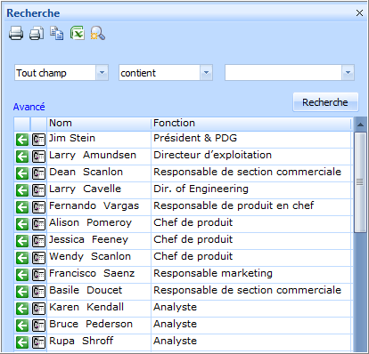The image size is (369, 354).
Task: Select the name 'Alison Pomeroy'
Action: click(x=90, y=222)
